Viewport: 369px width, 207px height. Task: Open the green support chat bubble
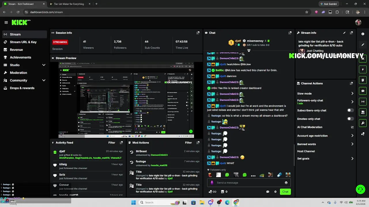point(360,189)
